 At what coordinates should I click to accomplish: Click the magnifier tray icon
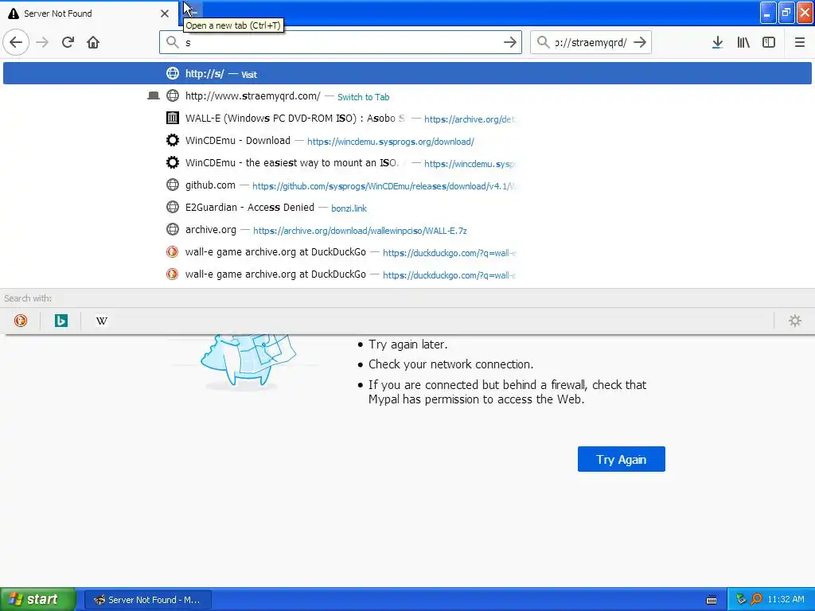pos(756,600)
